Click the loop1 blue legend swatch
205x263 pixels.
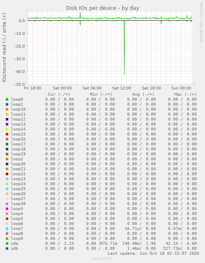point(7,104)
